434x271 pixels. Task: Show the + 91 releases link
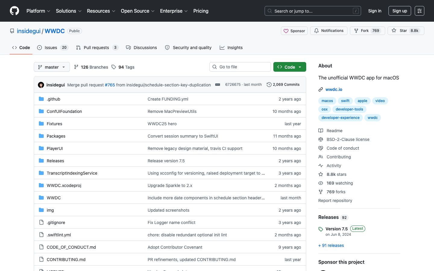pos(331,245)
